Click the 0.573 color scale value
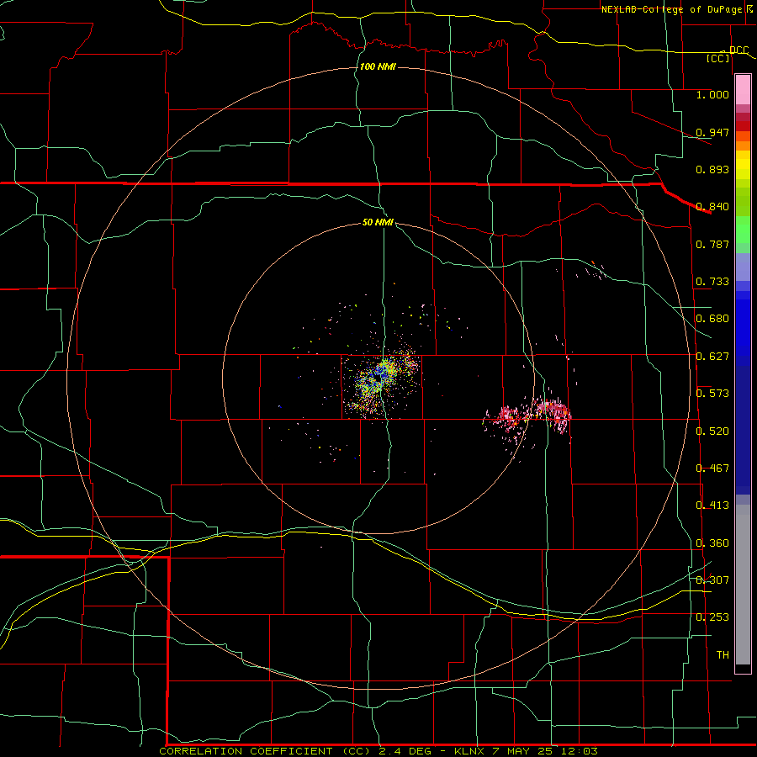Screen dimensions: 757x757 click(x=712, y=394)
